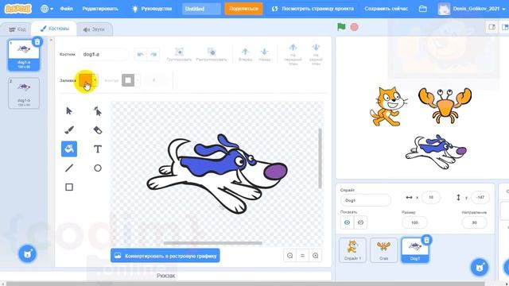Open the outline color dropdown
This screenshot has width=509, height=286.
point(138,80)
